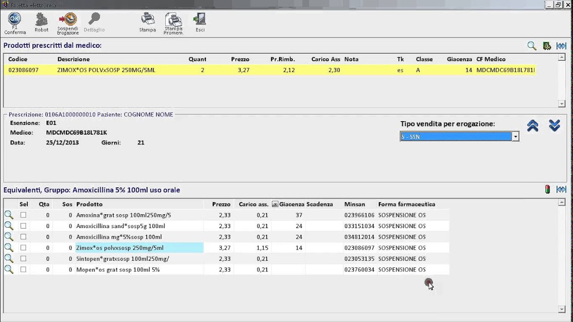The width and height of the screenshot is (573, 322).
Task: Click up arrow of Equivalenti list scrollbar
Action: (562, 203)
